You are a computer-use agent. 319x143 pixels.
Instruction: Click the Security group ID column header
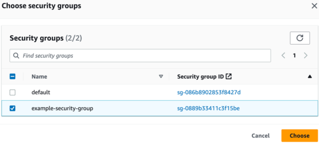point(201,76)
